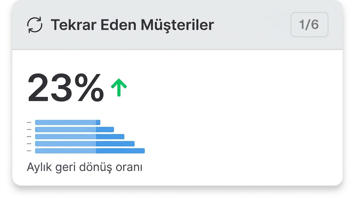The image size is (355, 198).
Task: Click the dark blue end of longest bar
Action: pos(120,151)
